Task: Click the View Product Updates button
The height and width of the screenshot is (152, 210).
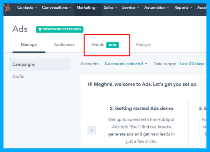Action: click(60, 29)
